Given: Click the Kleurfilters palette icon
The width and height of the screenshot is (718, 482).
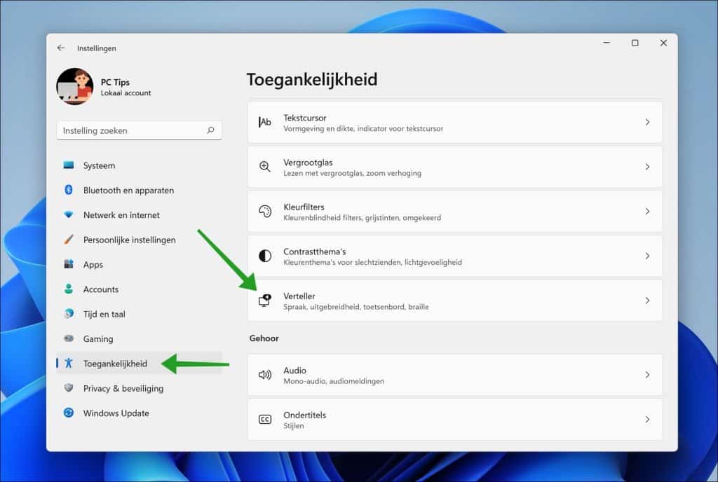Looking at the screenshot, I should (x=264, y=211).
